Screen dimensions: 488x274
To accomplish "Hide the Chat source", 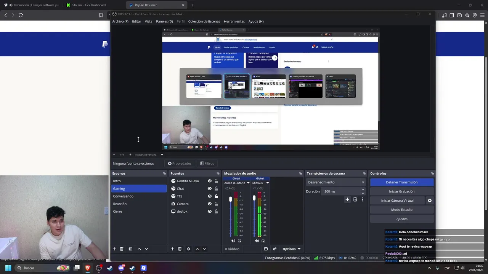I will coord(209,188).
